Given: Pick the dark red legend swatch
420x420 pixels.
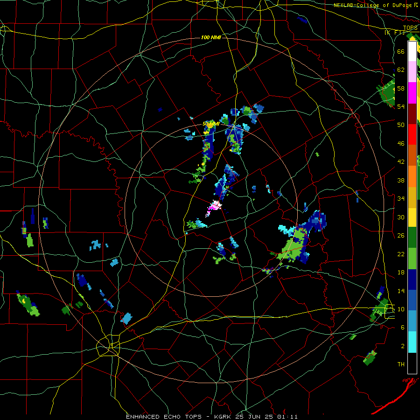Looking at the screenshot, I should (412, 114).
